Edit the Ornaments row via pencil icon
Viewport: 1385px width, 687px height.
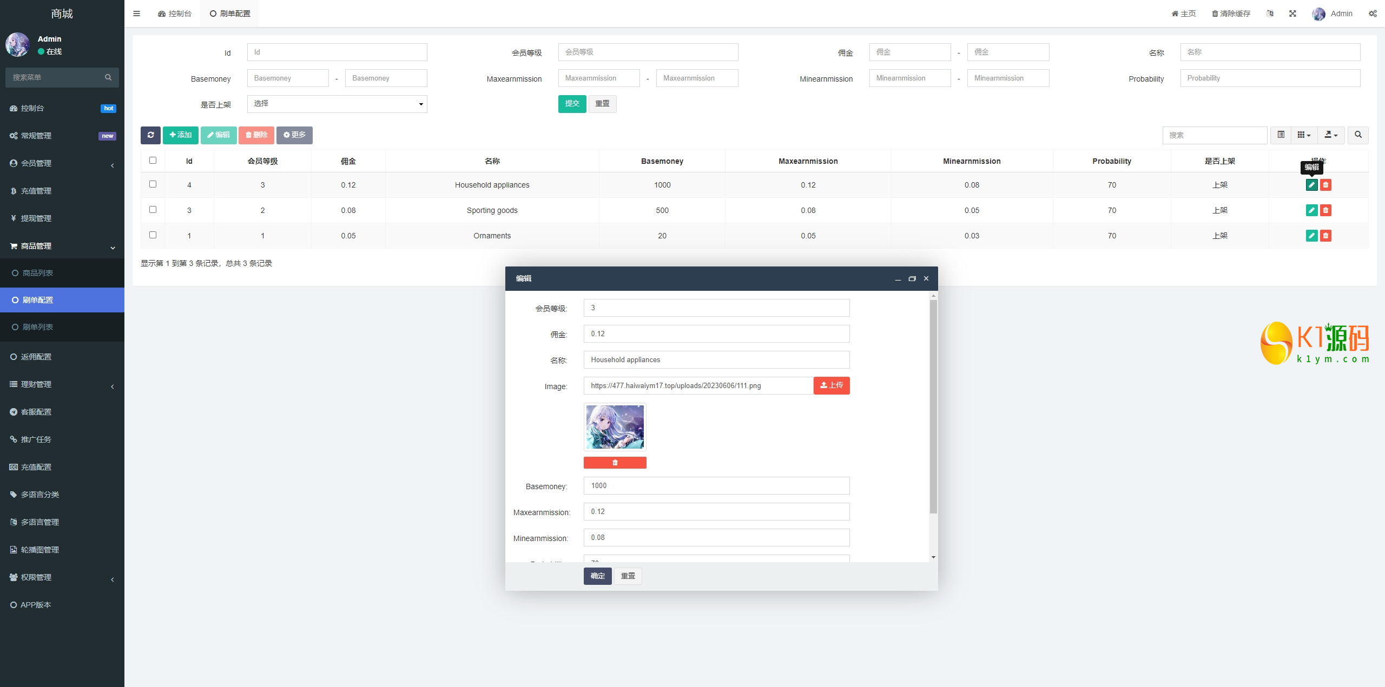pyautogui.click(x=1311, y=236)
